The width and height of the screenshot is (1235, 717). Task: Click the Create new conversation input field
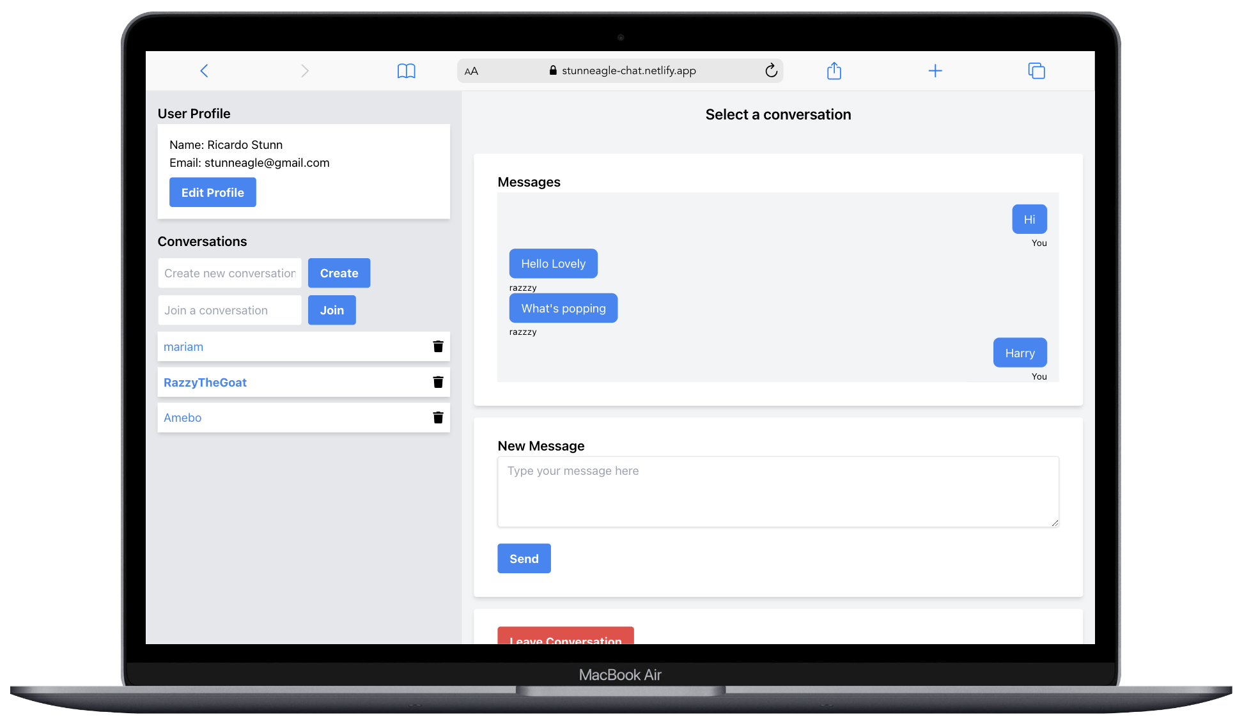[x=229, y=272]
